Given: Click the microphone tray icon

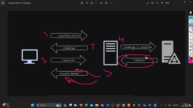Looking at the screenshot, I should point(165,105).
